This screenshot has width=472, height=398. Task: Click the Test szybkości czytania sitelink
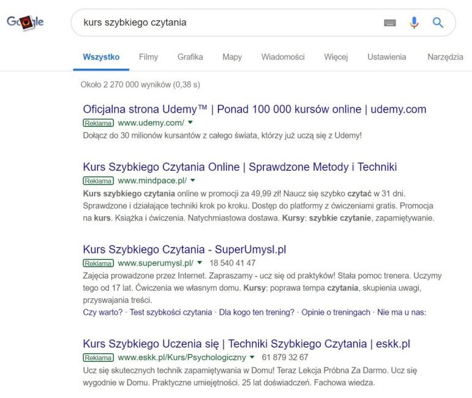pos(171,312)
